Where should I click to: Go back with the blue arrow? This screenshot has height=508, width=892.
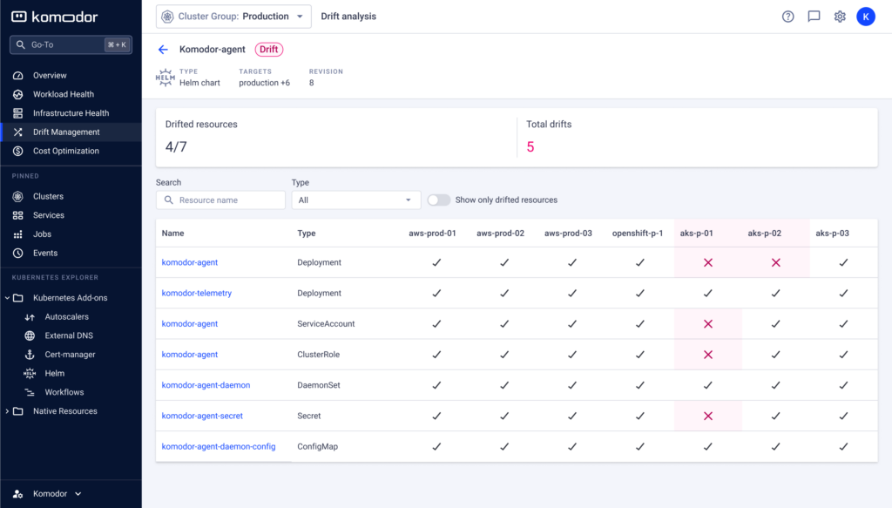163,50
